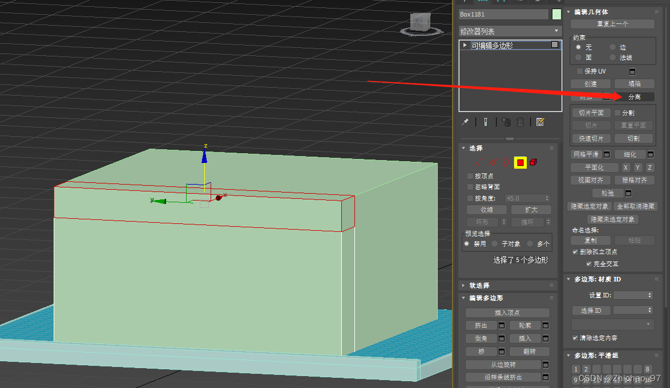Toggle smoothing group 8 button
This screenshot has height=388, width=670.
pos(647,369)
